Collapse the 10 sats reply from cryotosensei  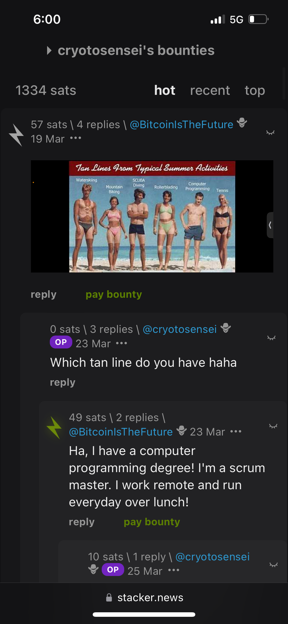point(274,565)
